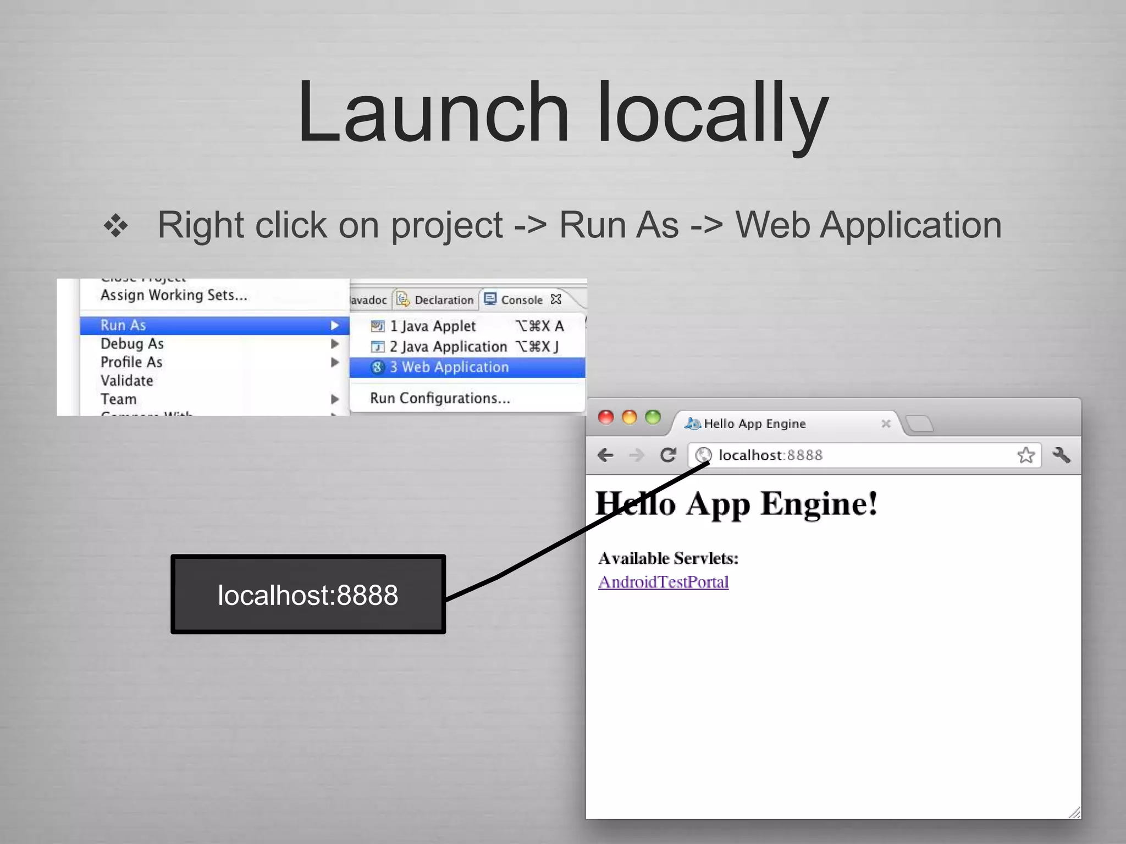Go forward in the browser
The width and height of the screenshot is (1126, 844).
[x=636, y=455]
